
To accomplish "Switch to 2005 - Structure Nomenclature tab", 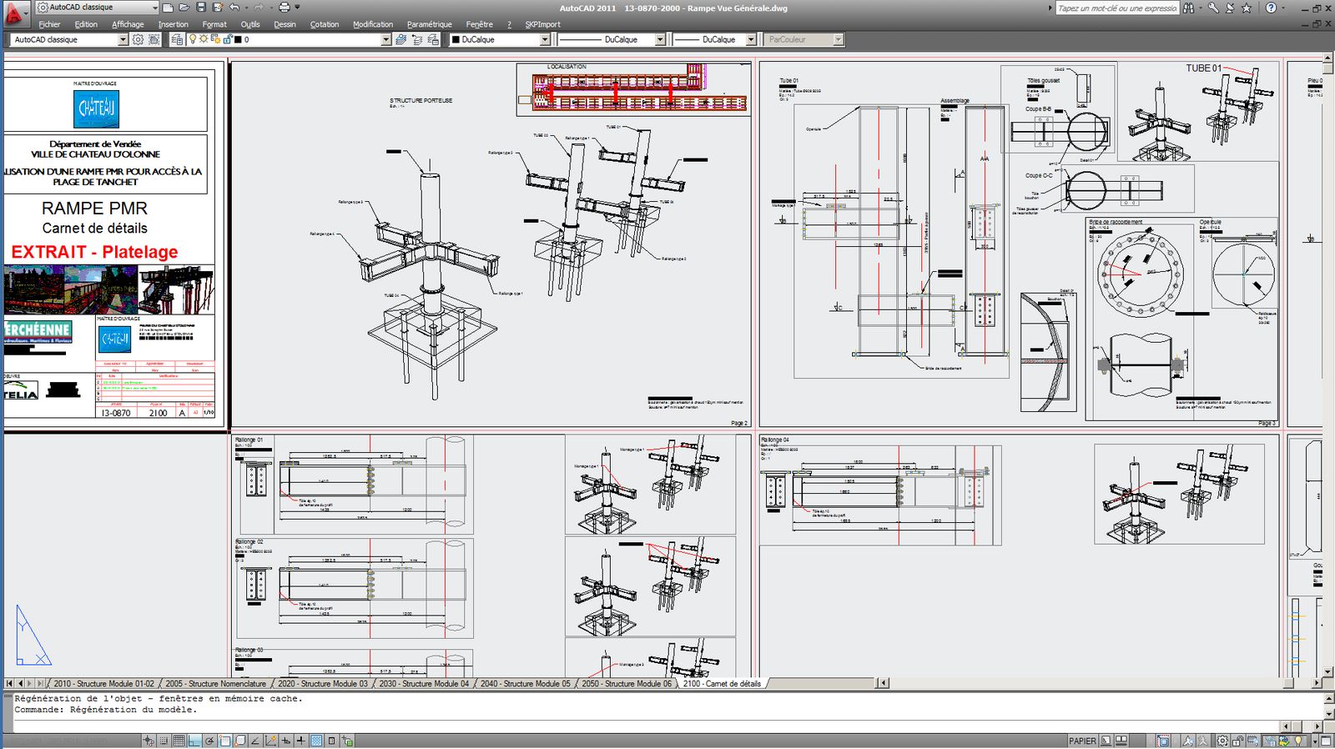I will coord(215,683).
